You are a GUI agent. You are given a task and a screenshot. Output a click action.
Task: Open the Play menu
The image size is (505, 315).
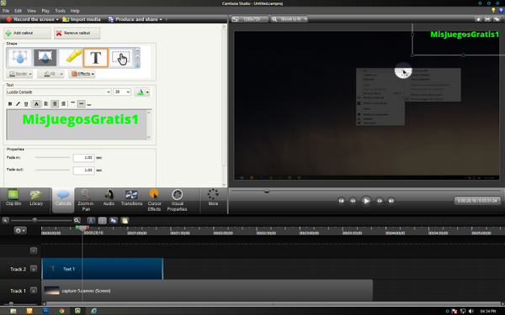pyautogui.click(x=45, y=11)
